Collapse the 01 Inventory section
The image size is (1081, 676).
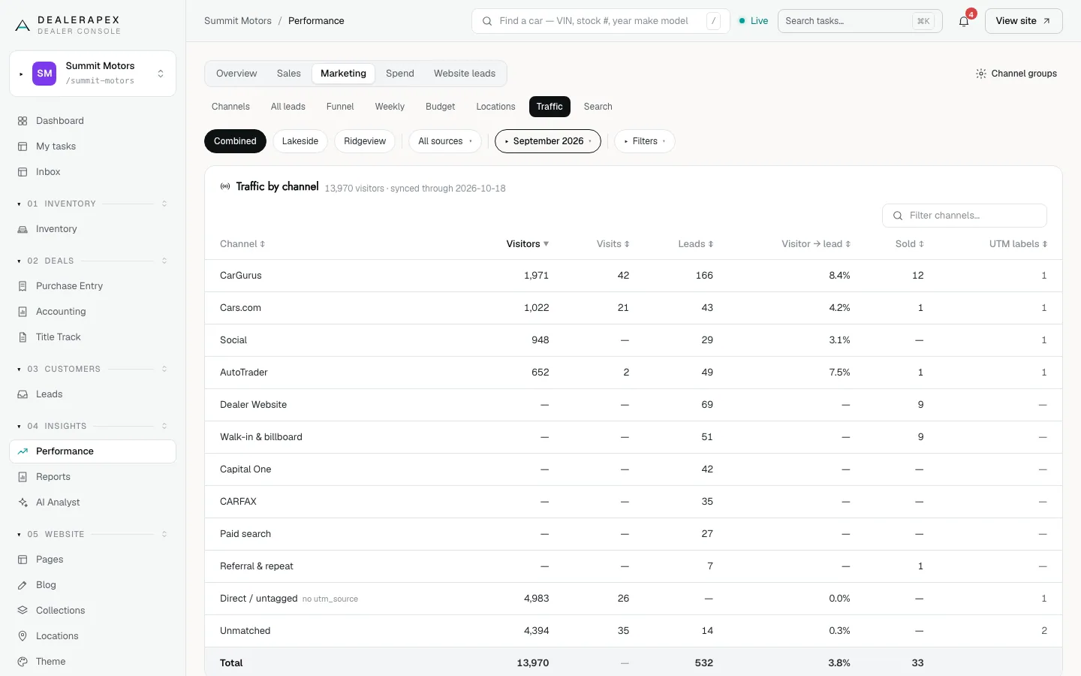92,204
